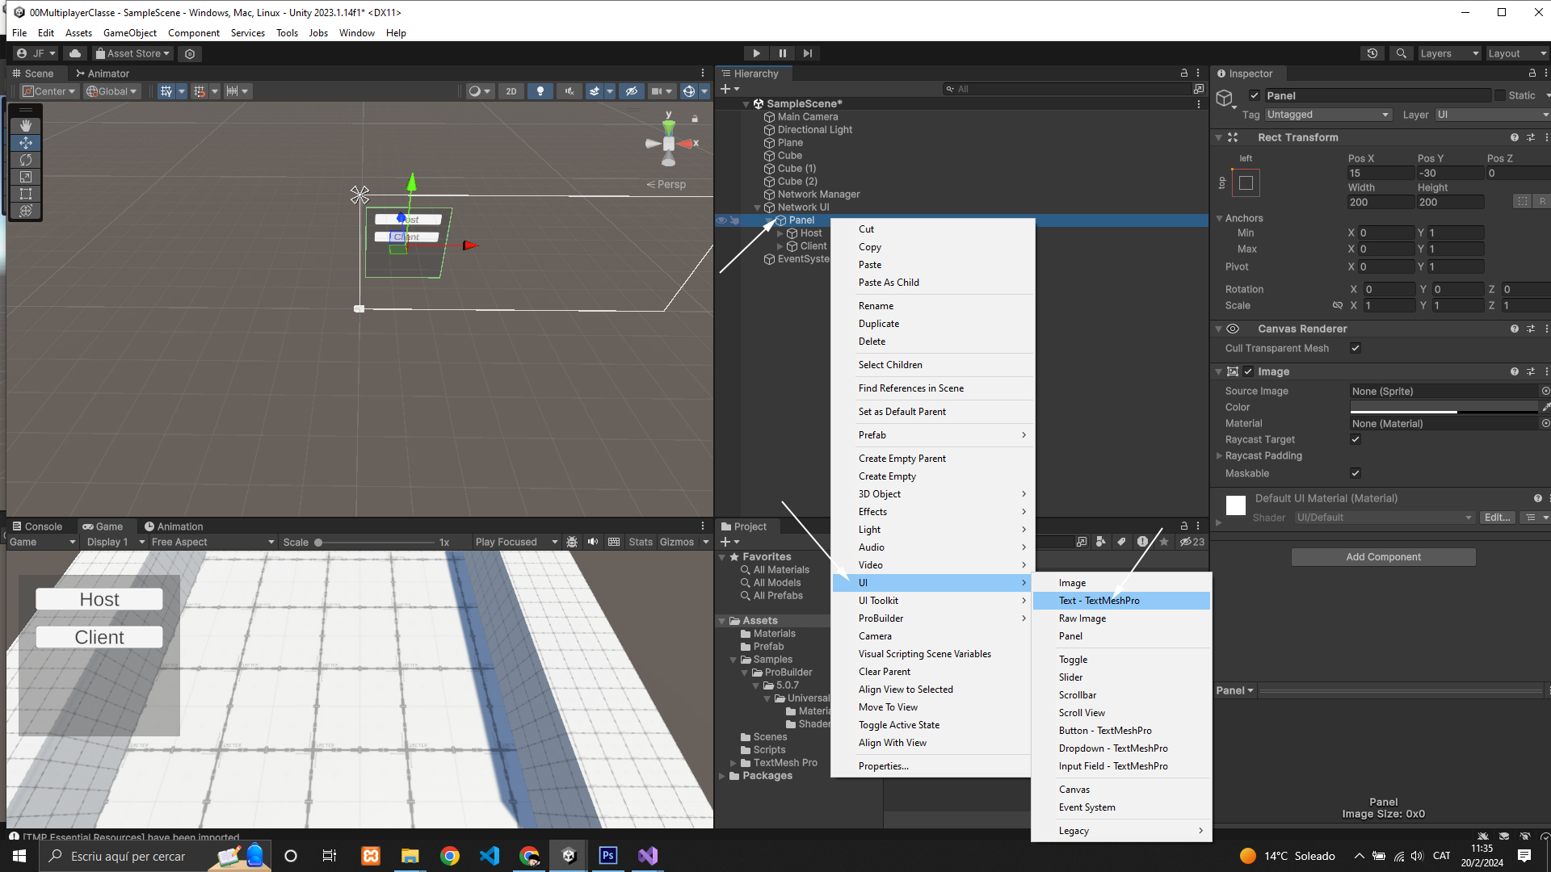Open Visual Studio from the taskbar
Screen dimensions: 1551x872
coord(647,856)
